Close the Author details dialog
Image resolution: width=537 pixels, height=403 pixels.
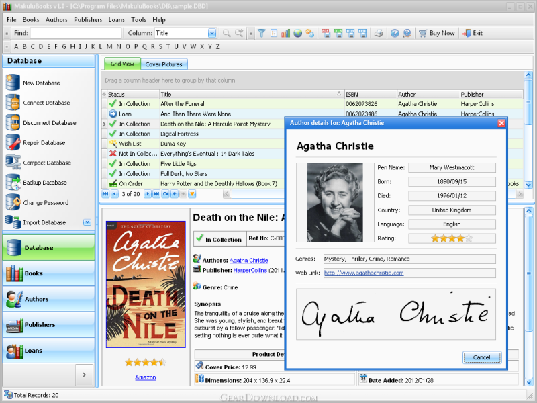501,123
